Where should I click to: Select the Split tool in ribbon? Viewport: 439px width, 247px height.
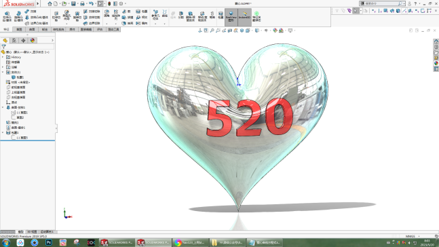(x=181, y=15)
